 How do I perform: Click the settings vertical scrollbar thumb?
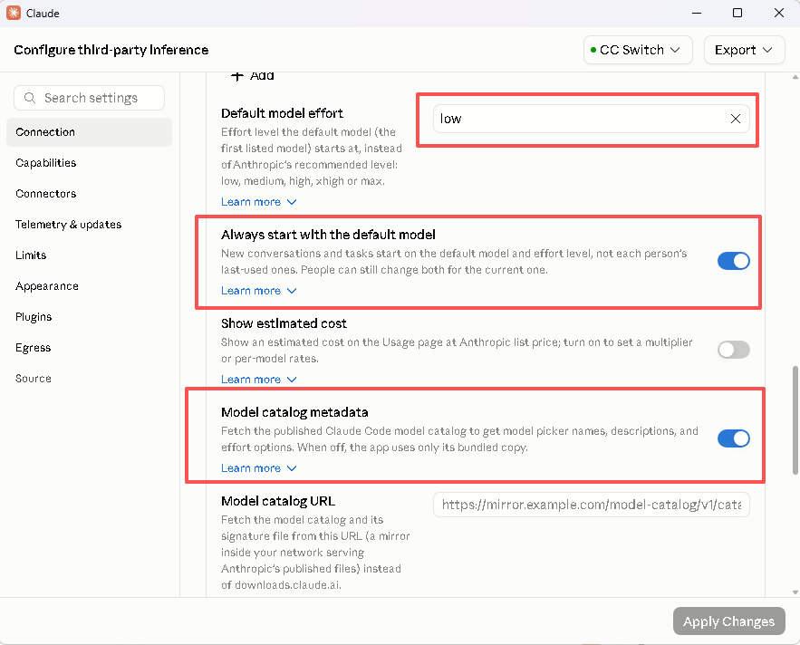pos(795,420)
